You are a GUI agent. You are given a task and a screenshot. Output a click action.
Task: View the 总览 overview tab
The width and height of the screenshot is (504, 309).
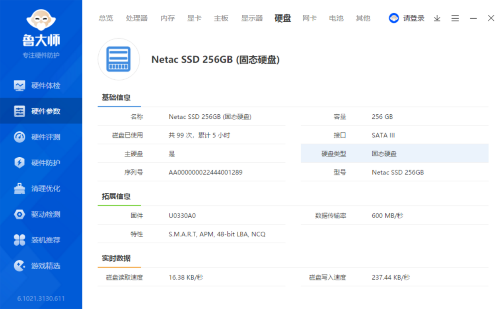point(105,18)
